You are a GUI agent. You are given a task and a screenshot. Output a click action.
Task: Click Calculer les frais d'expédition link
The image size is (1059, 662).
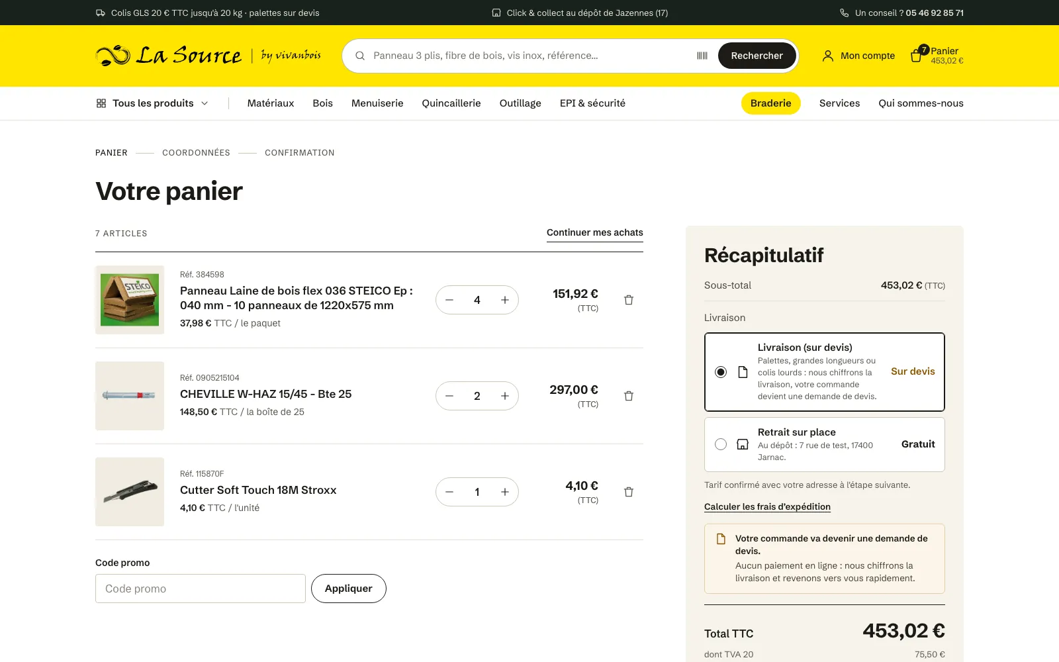[767, 506]
